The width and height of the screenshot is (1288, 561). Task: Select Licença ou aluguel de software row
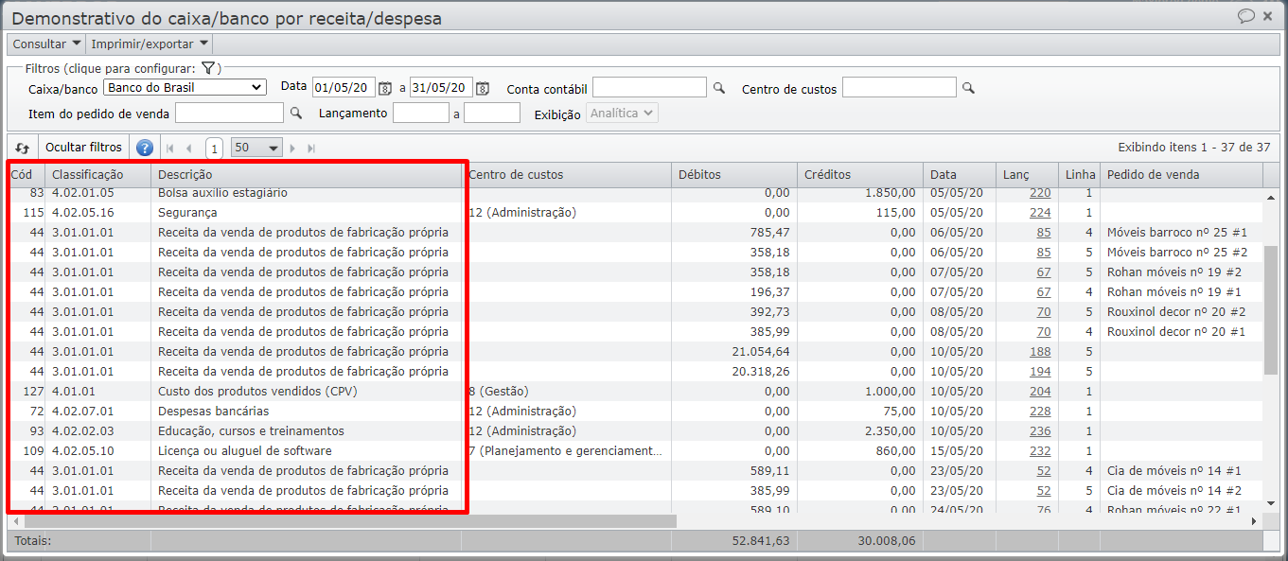[634, 451]
